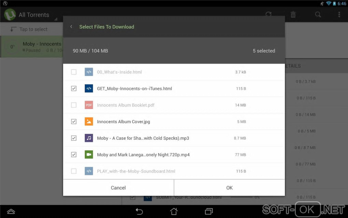Click the 14 MB size value

click(241, 105)
